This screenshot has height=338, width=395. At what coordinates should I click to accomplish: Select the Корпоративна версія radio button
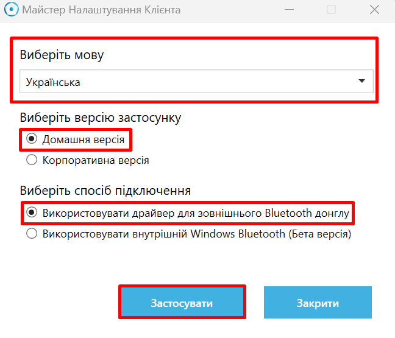click(x=32, y=161)
